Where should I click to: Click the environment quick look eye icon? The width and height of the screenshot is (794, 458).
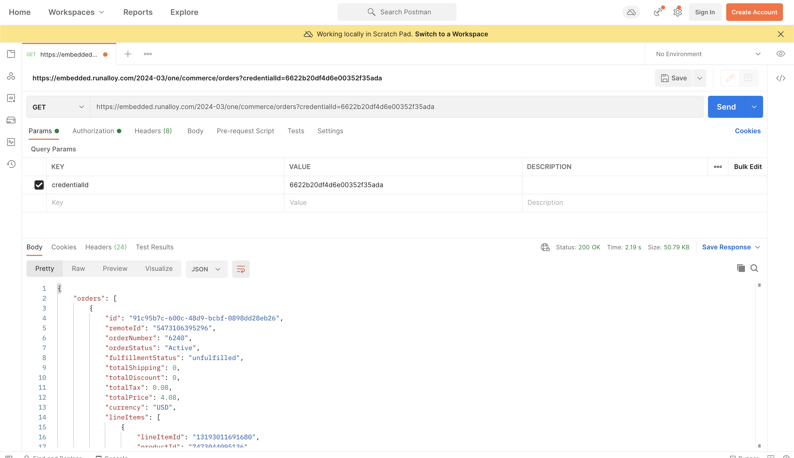780,54
